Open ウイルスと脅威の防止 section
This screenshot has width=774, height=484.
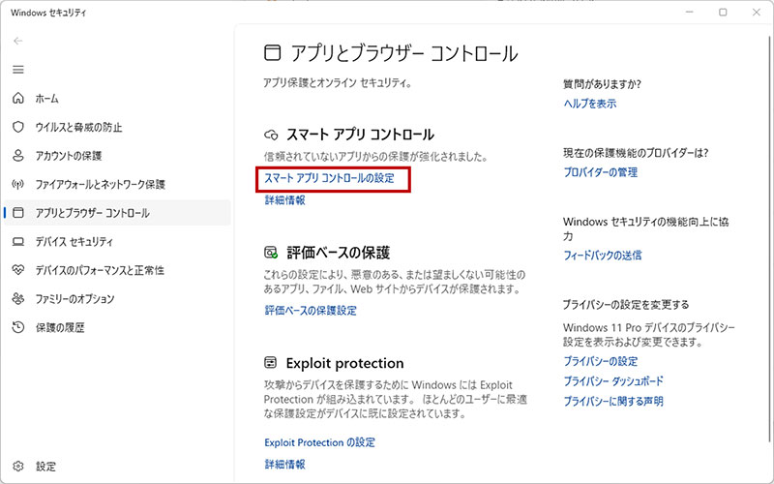click(x=78, y=128)
